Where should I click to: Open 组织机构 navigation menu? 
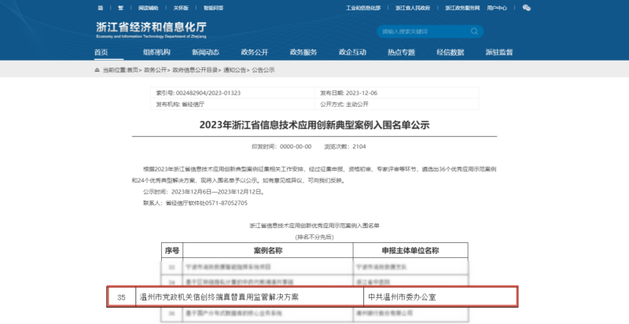point(156,52)
